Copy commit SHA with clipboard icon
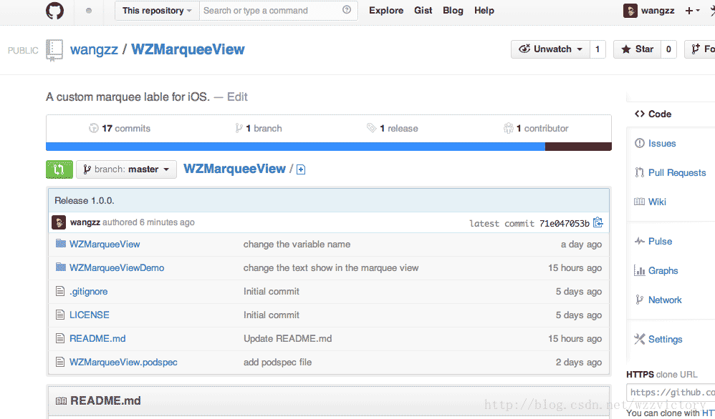 (598, 222)
